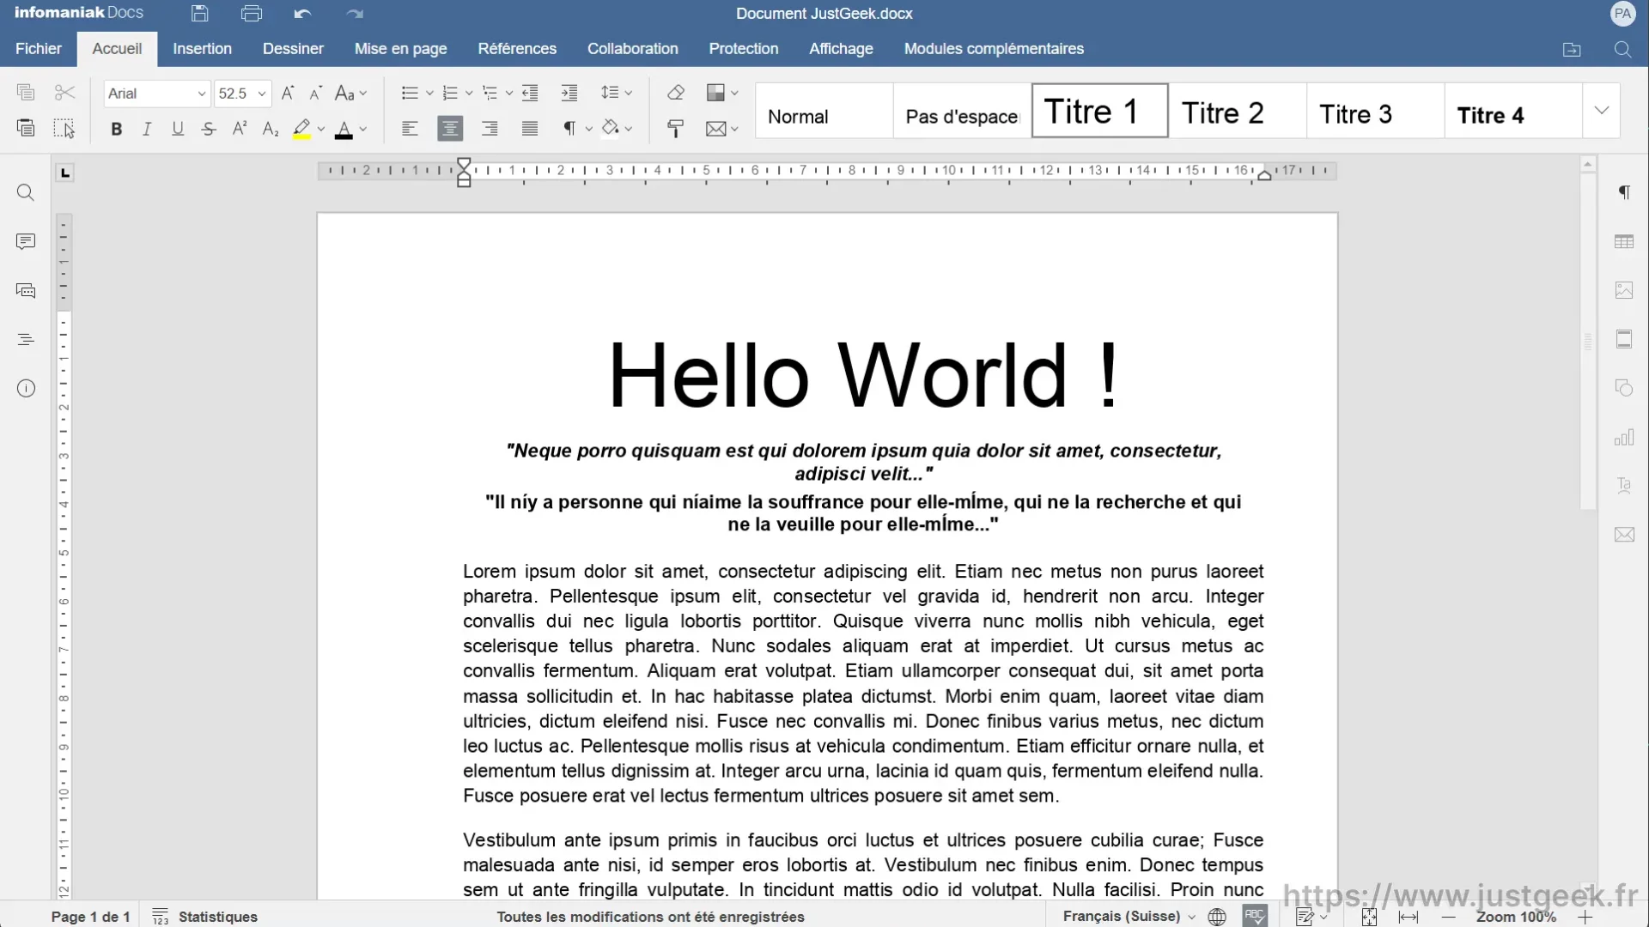The height and width of the screenshot is (927, 1649).
Task: Decrease paragraph indent
Action: pos(530,93)
